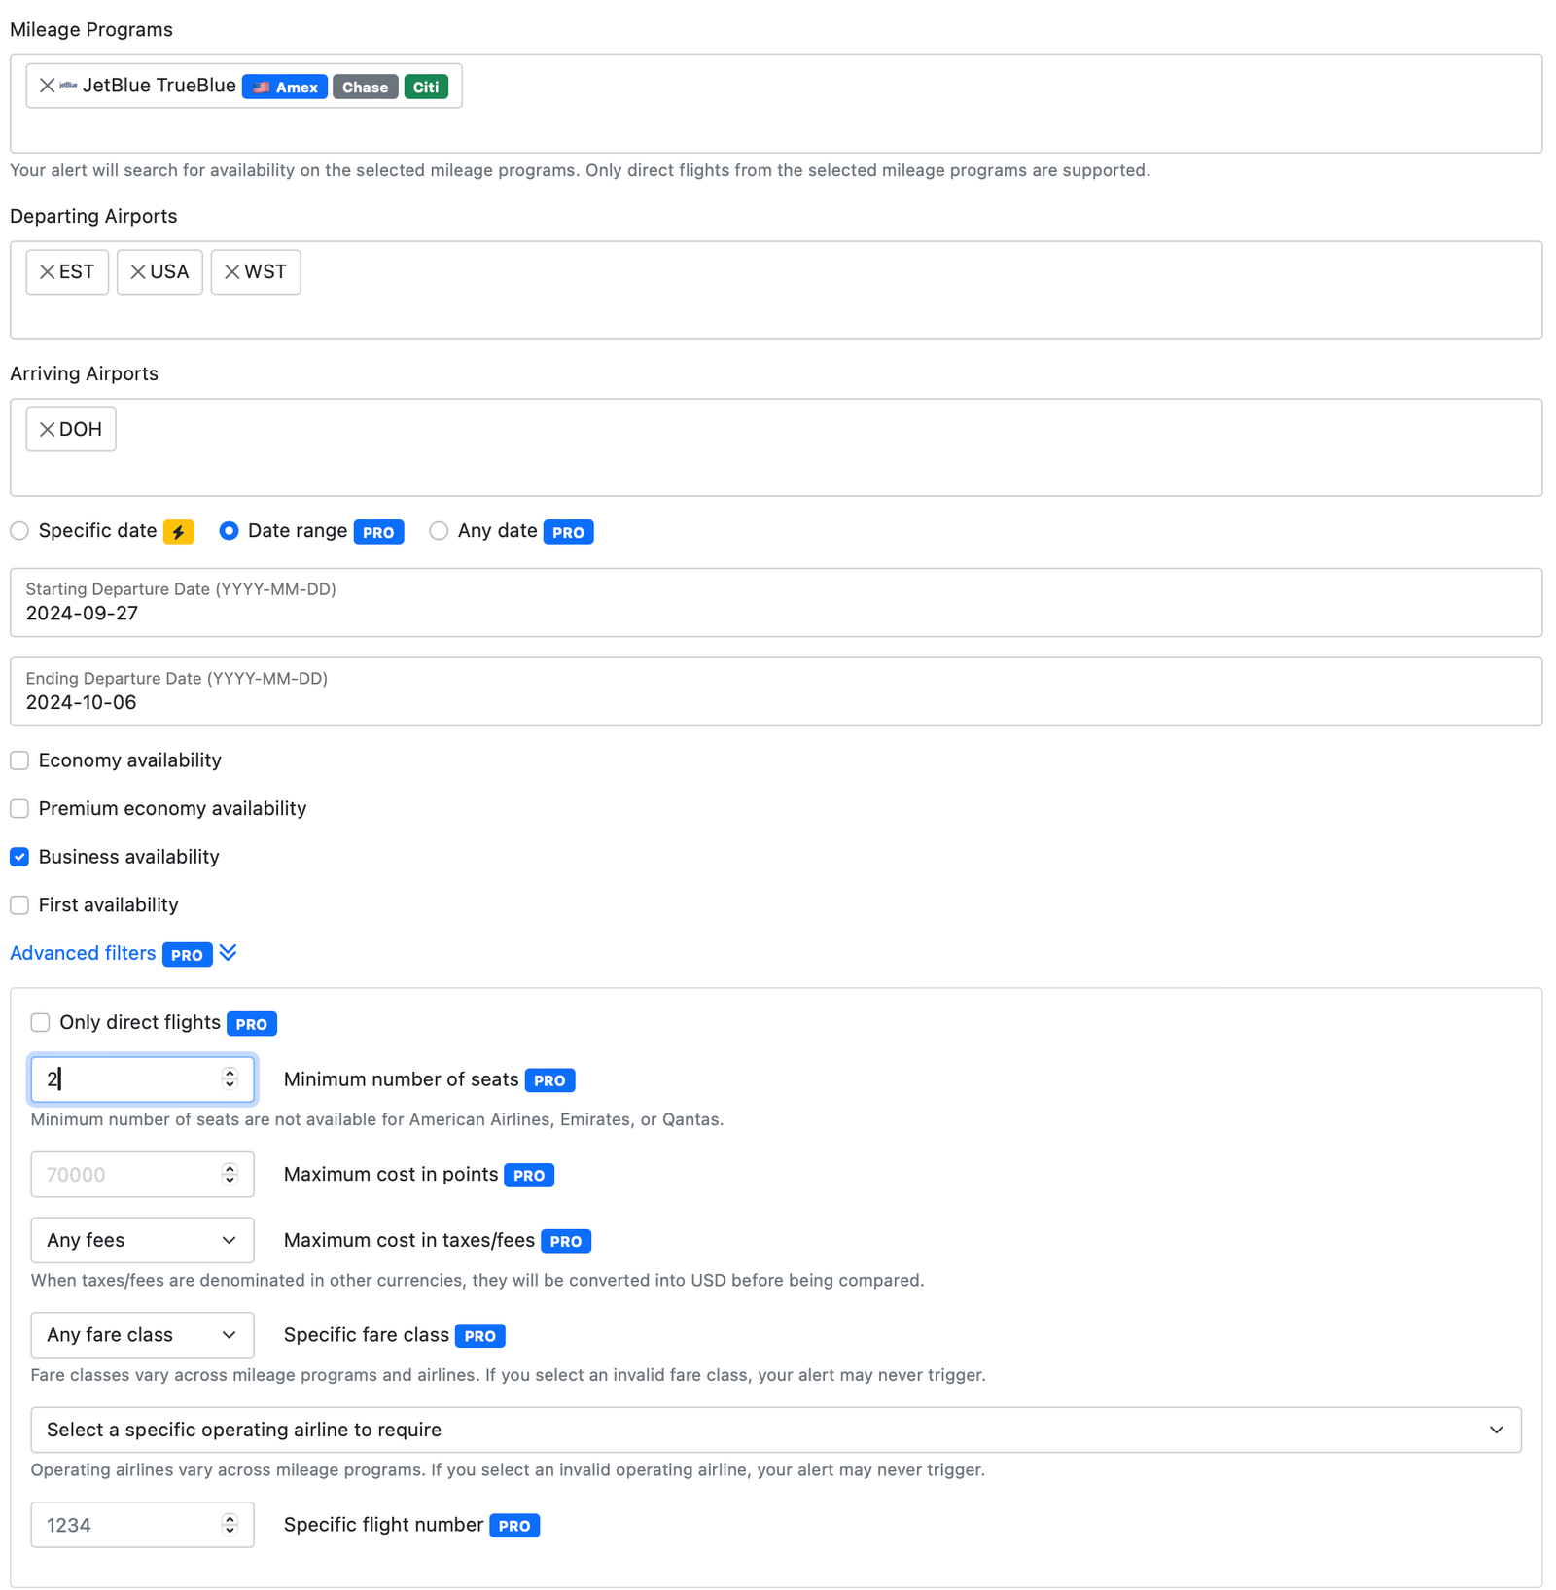Remove DOH arriving airport tag
This screenshot has height=1590, width=1556.
47,430
